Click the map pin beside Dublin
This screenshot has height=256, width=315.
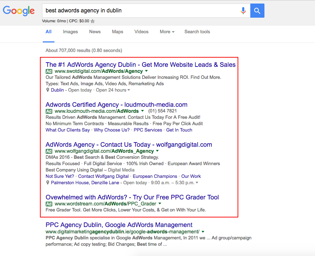(48, 90)
